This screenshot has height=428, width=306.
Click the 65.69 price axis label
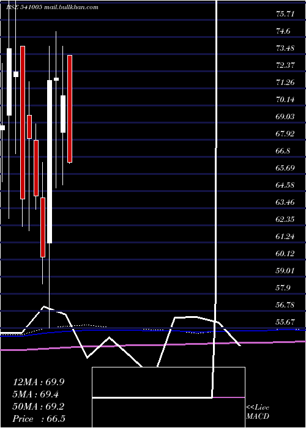285,168
